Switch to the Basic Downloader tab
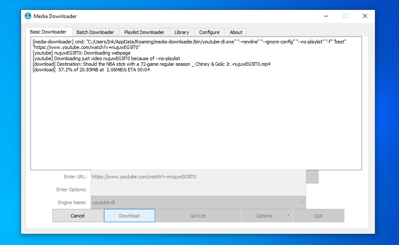399x245 pixels. coord(48,32)
